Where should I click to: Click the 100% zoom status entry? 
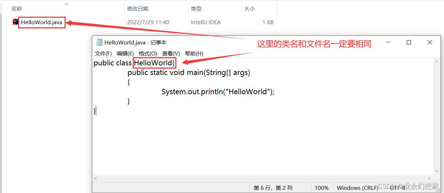(x=322, y=188)
